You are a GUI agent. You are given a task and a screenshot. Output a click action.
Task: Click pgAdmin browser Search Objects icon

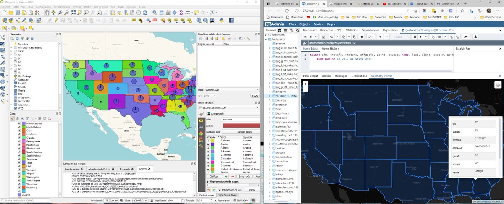click(297, 31)
